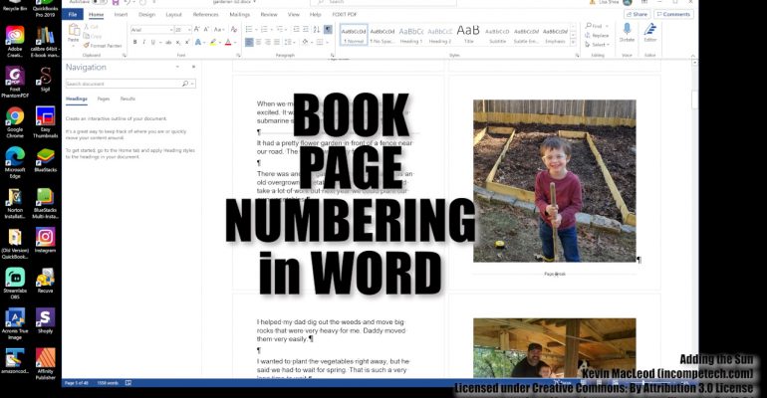Toggle Italic formatting
This screenshot has width=767, height=398.
click(x=143, y=43)
